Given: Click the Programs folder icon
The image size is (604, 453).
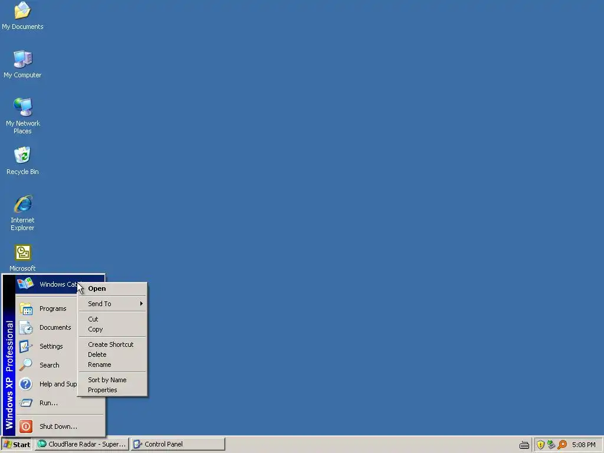Looking at the screenshot, I should click(26, 308).
